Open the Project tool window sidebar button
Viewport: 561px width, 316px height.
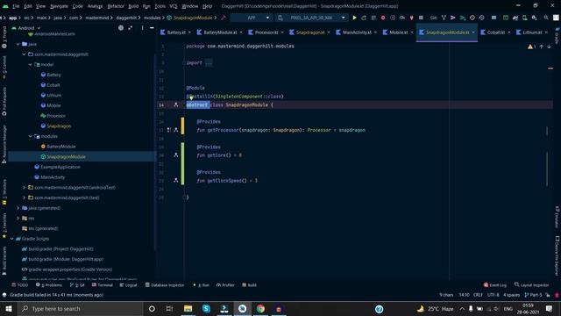coord(4,37)
